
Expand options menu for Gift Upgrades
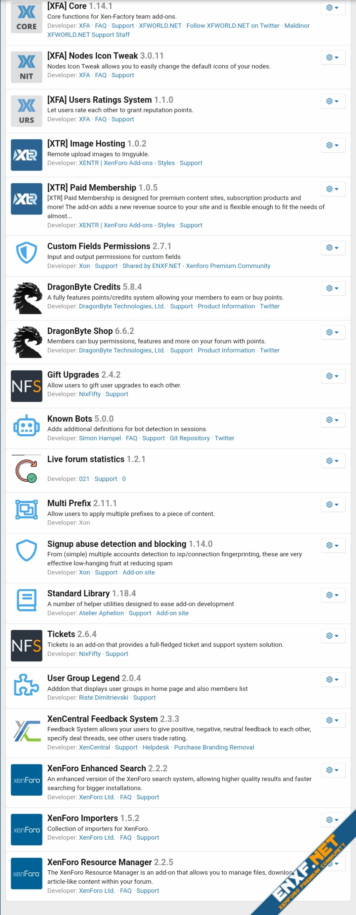(x=332, y=376)
